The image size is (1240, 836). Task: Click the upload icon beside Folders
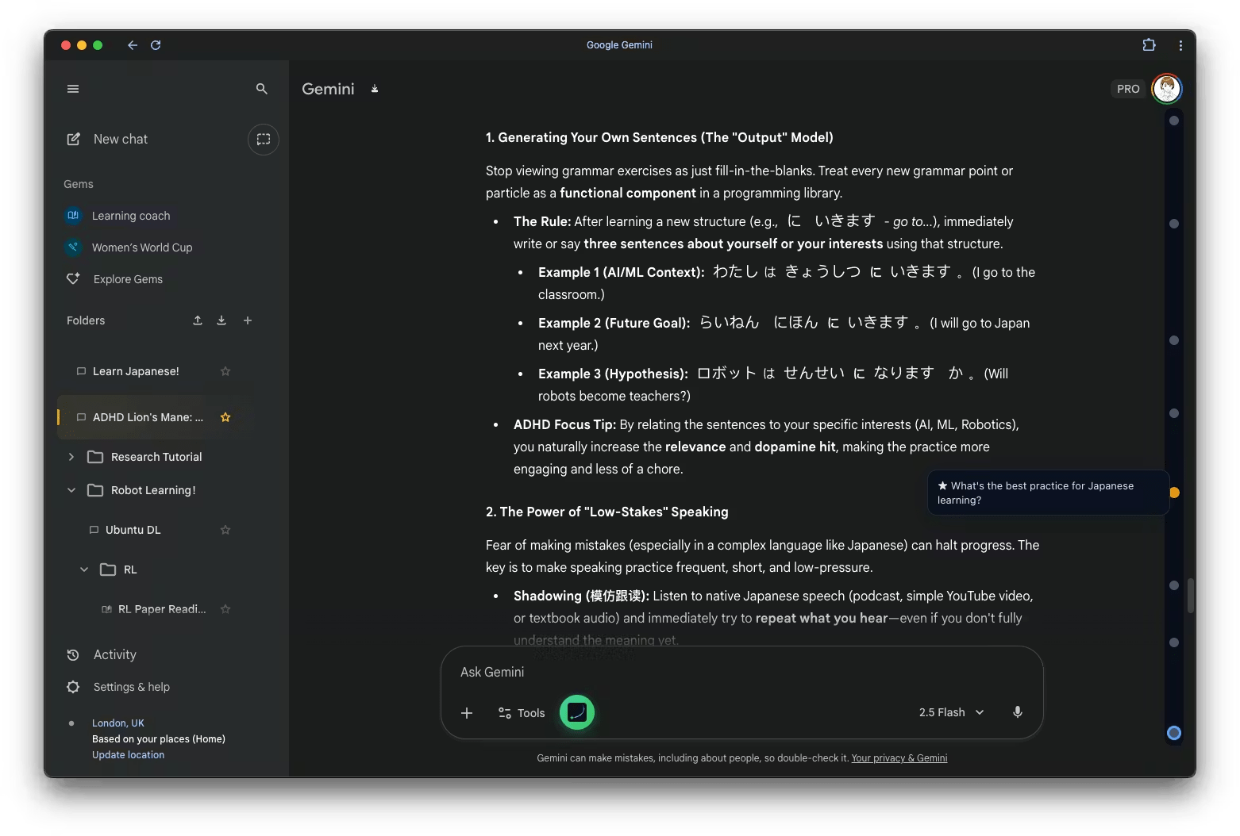(198, 320)
